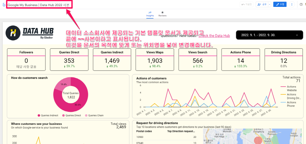Toggle the Actions Website line legend

pos(289,88)
